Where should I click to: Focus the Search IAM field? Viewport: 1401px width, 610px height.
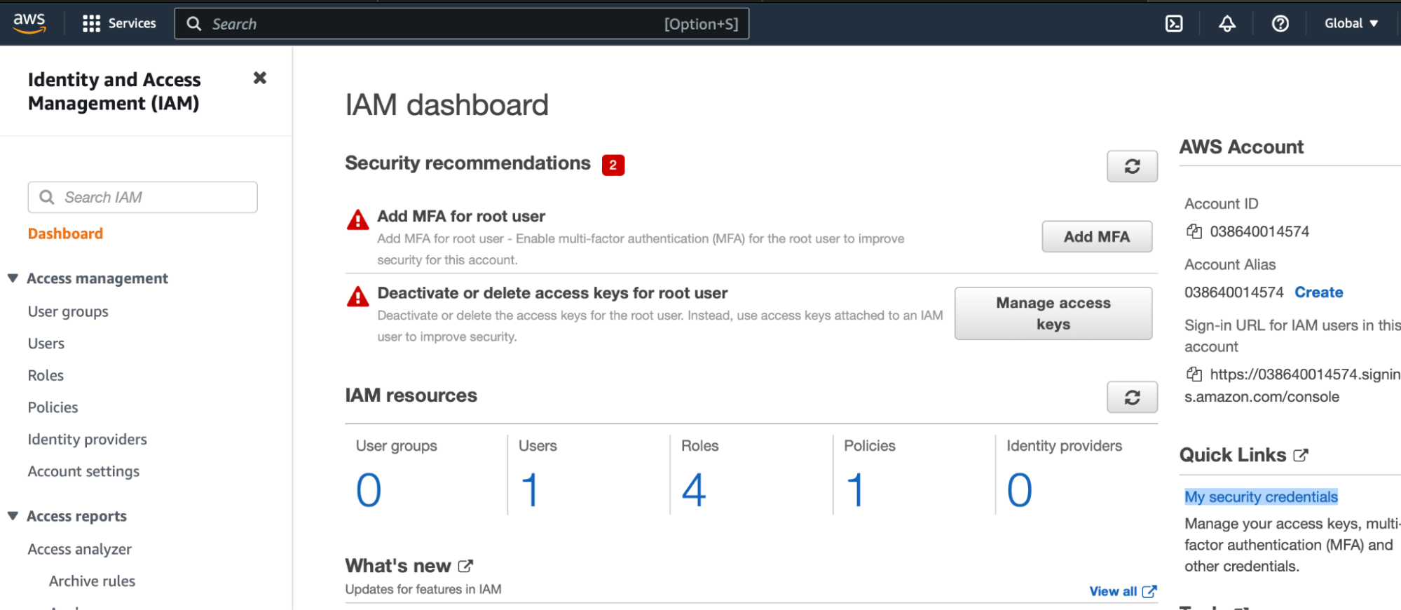point(143,197)
